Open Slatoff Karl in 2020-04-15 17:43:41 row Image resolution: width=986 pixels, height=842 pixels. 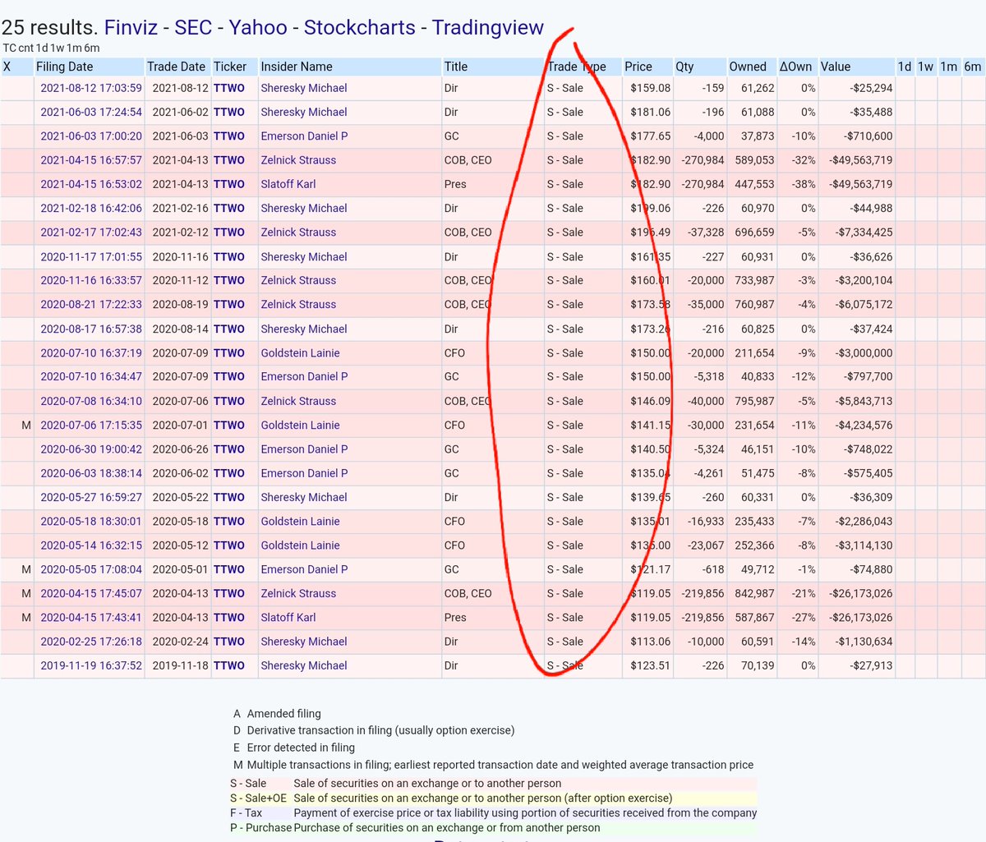tap(288, 617)
